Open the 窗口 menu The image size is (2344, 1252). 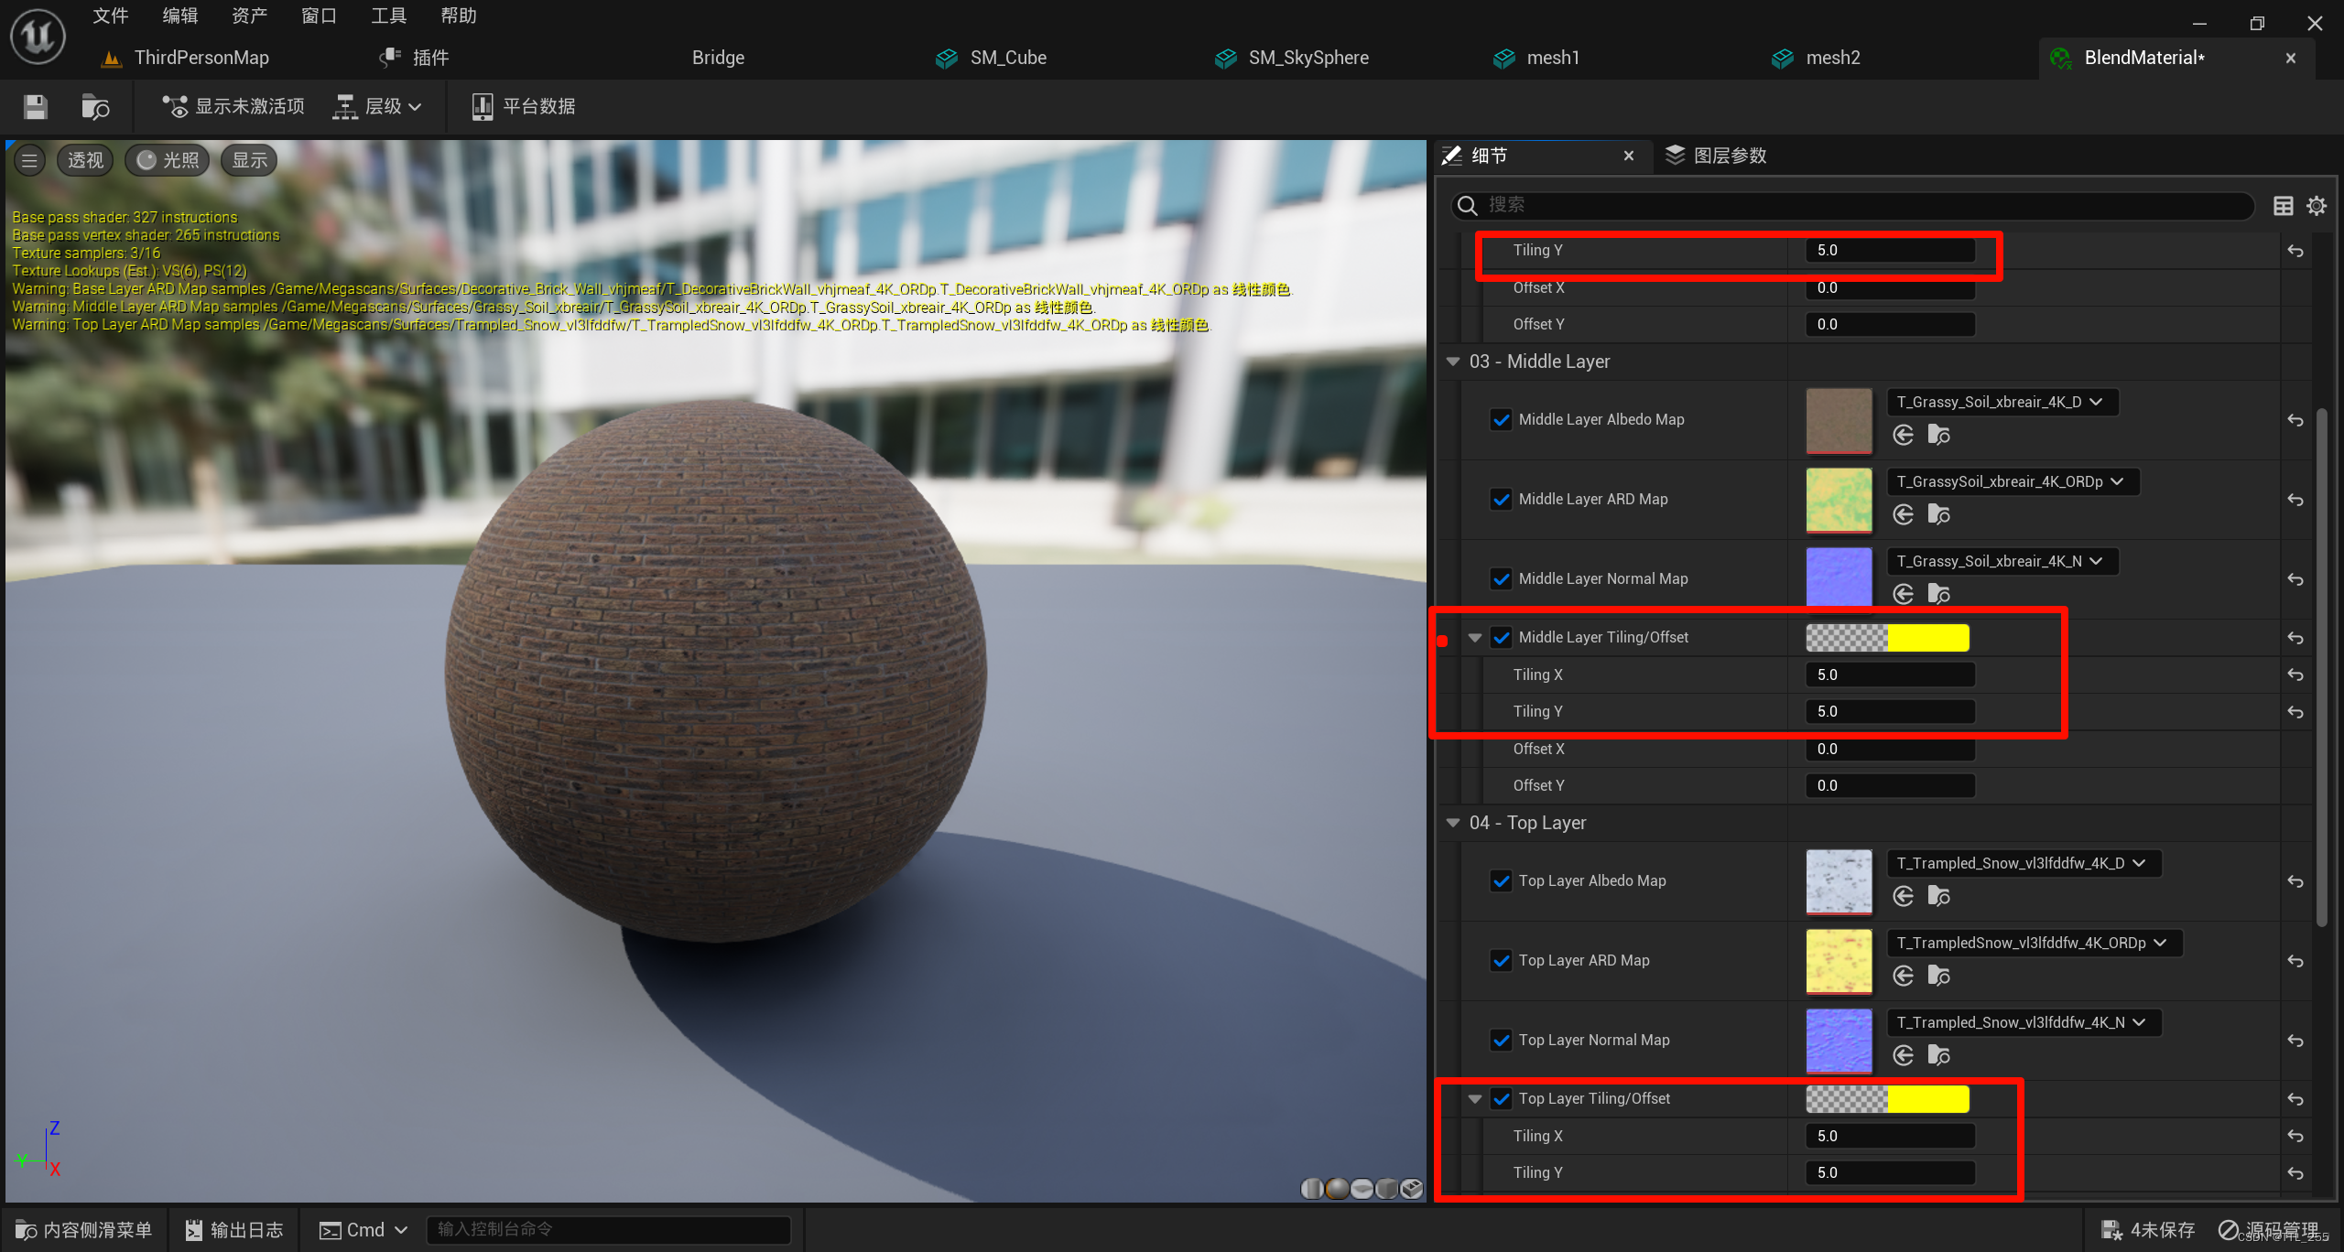tap(319, 16)
